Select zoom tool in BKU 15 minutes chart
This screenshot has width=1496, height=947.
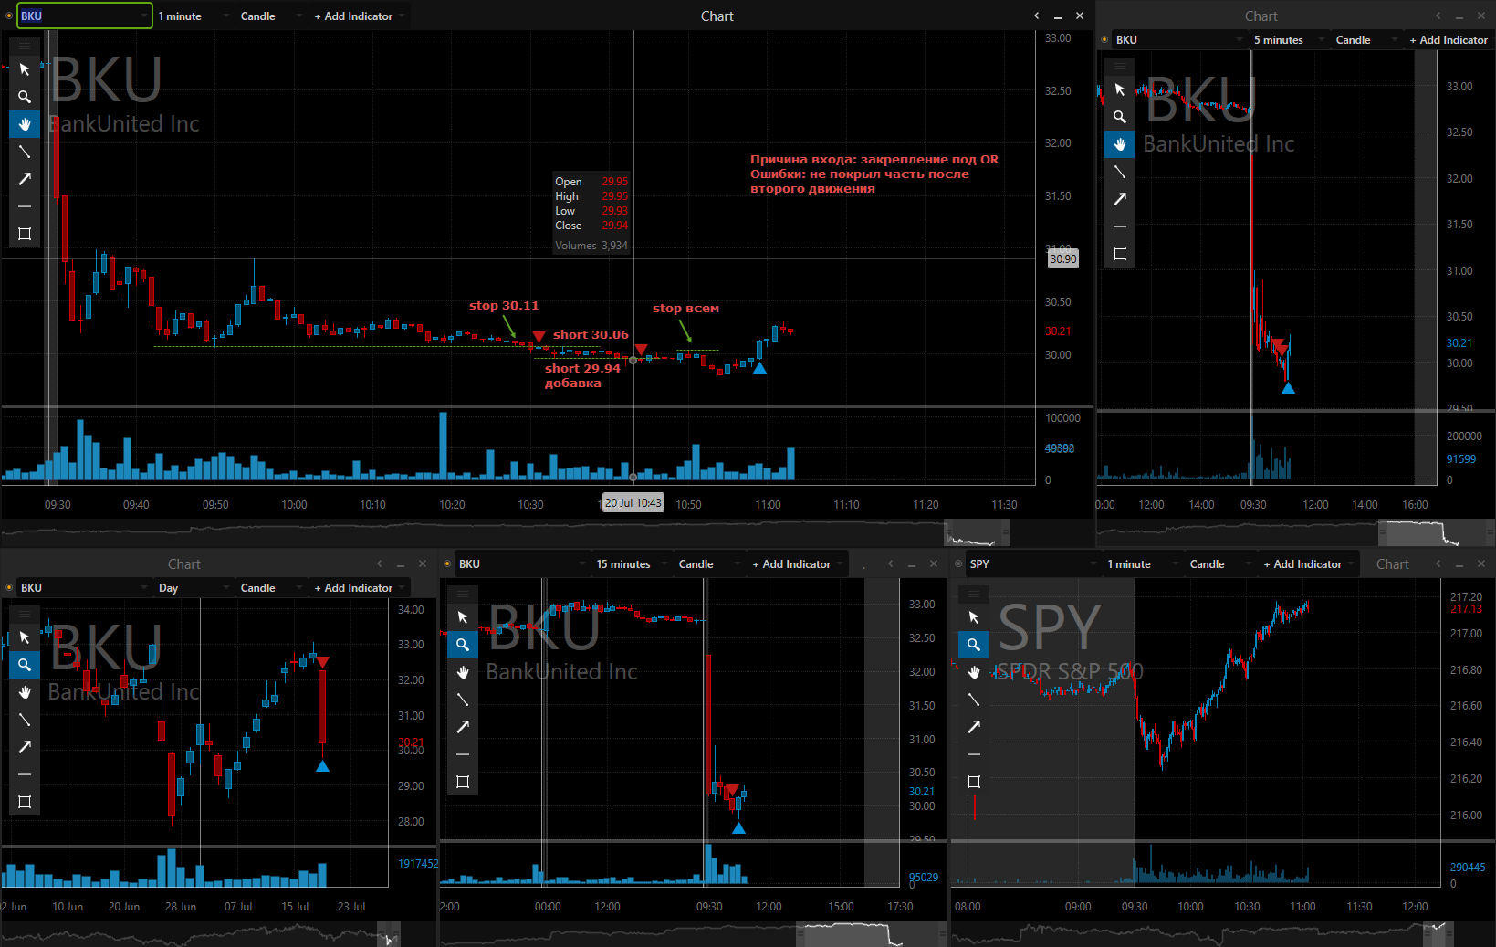[x=463, y=645]
